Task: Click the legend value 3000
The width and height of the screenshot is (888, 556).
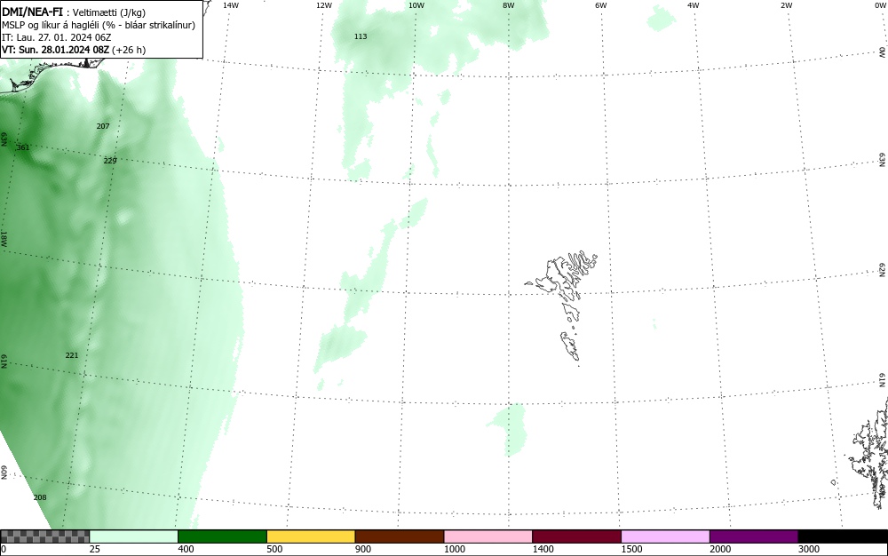Action: click(809, 549)
